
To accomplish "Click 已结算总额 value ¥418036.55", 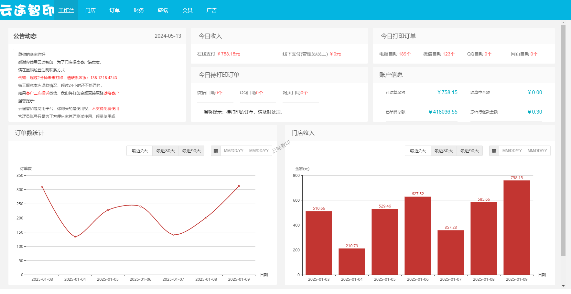I will pos(443,112).
